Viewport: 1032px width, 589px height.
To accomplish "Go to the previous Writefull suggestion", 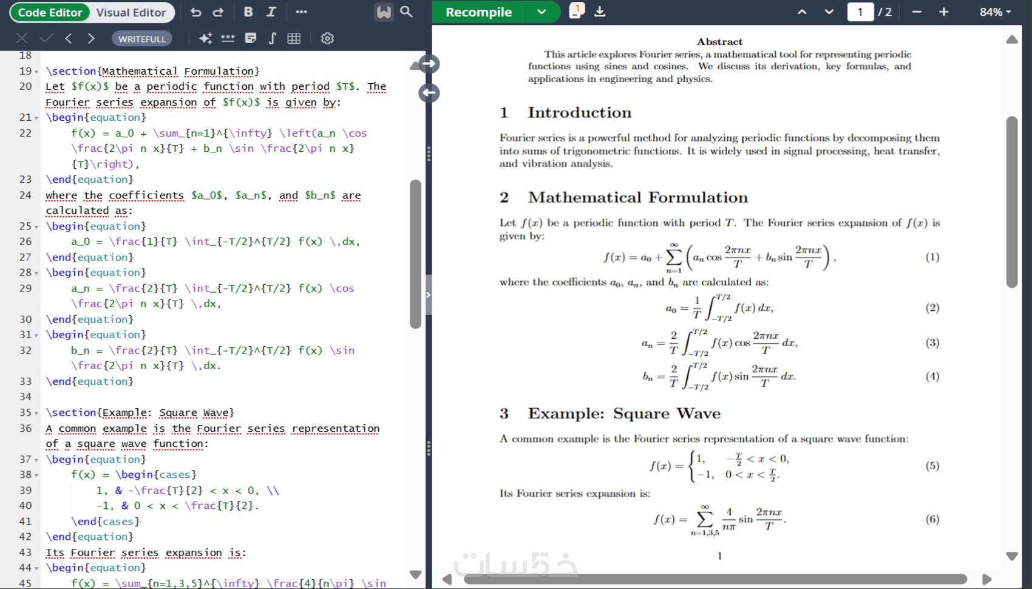I will click(69, 38).
